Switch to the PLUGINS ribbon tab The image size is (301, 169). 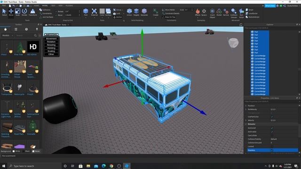click(x=69, y=6)
